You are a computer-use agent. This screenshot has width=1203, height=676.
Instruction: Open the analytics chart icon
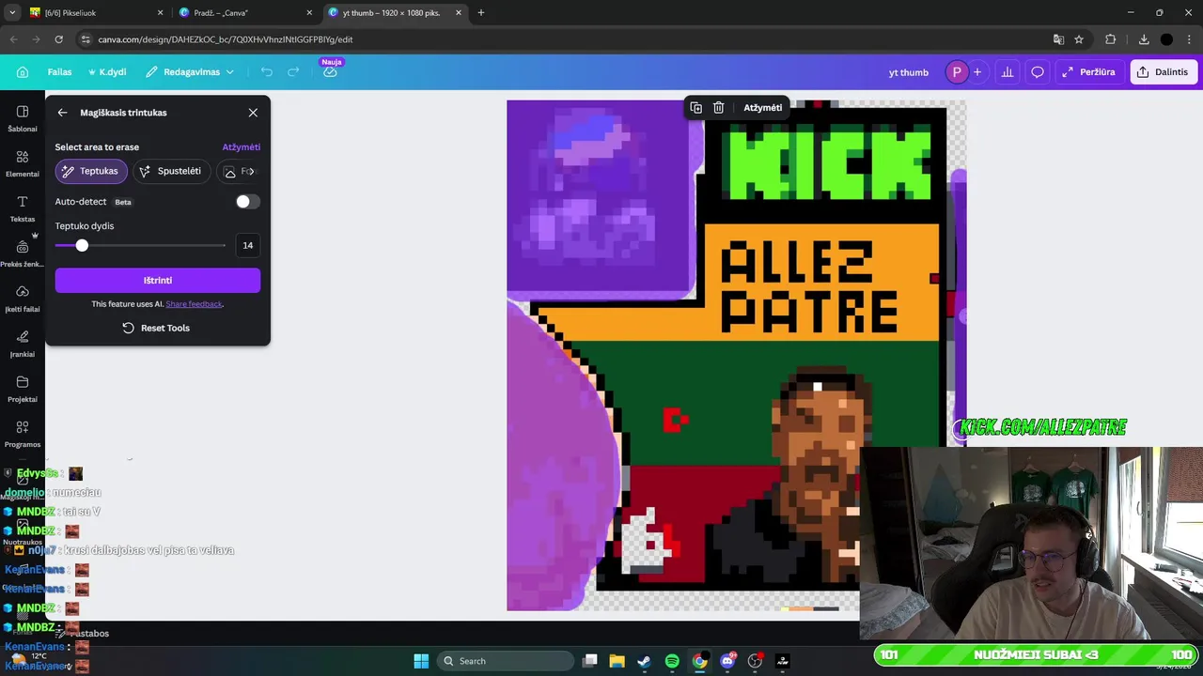point(1008,72)
